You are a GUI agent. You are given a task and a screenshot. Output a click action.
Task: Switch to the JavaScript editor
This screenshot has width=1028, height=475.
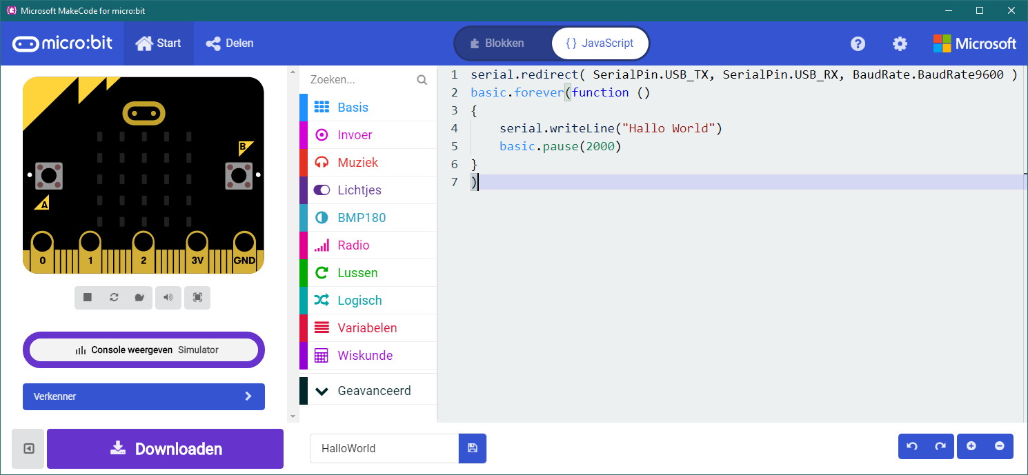tap(600, 43)
